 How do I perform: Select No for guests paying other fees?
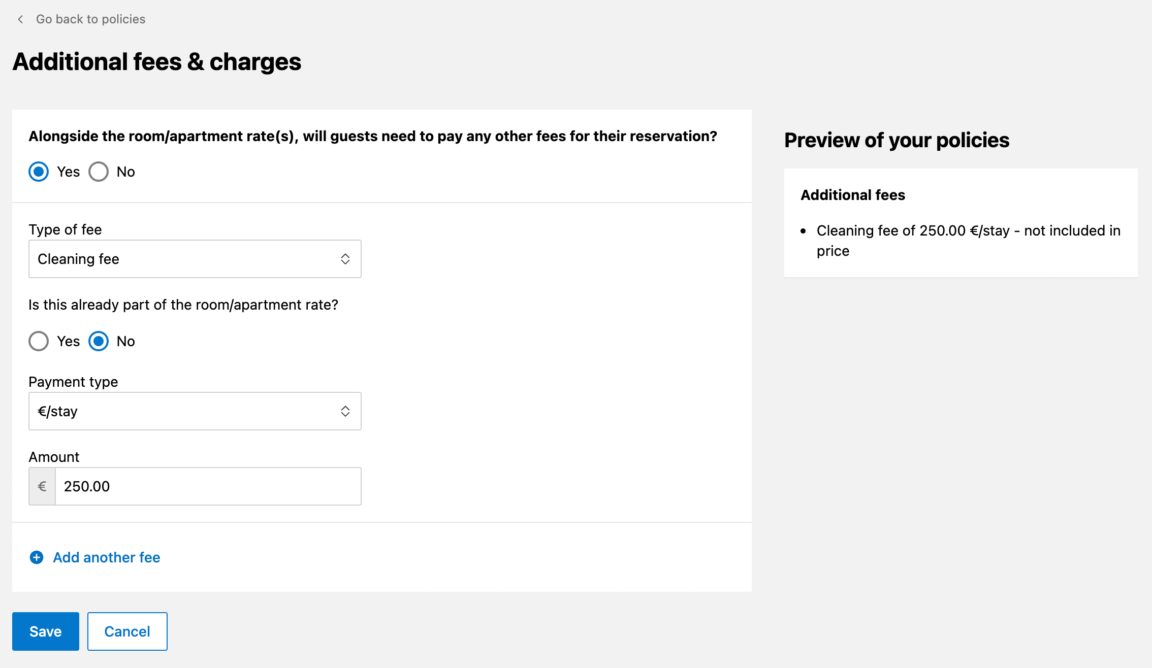(x=99, y=172)
